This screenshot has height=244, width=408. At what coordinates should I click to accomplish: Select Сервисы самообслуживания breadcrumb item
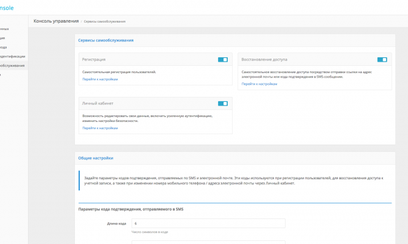105,22
